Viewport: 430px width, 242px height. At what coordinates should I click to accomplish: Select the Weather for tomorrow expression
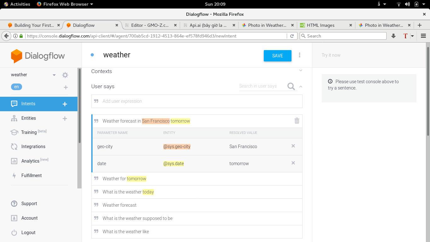coord(197,179)
